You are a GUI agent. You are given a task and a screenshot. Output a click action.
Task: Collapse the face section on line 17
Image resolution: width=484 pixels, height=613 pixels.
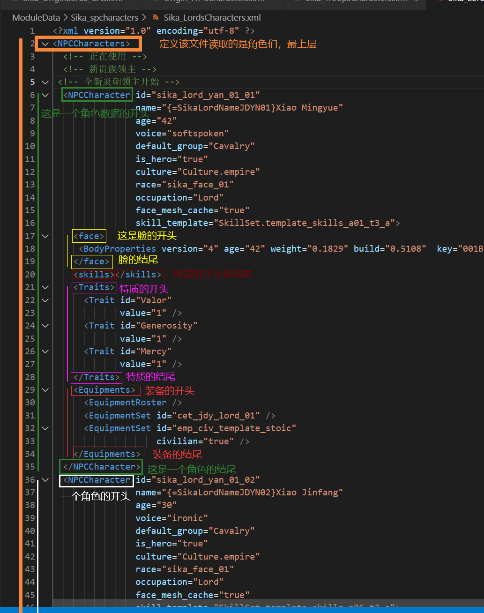click(45, 236)
